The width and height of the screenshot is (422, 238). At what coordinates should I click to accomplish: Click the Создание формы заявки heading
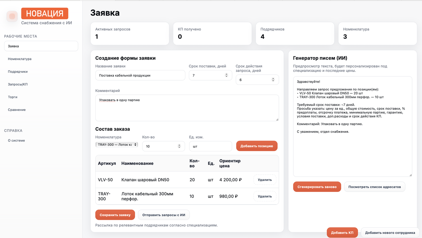[126, 58]
